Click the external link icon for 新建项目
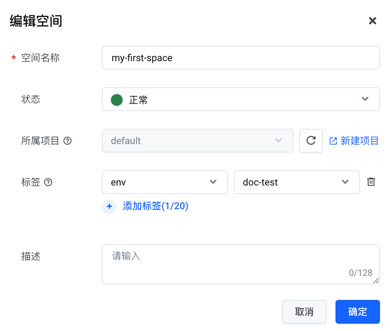This screenshot has height=331, width=390. tap(333, 141)
